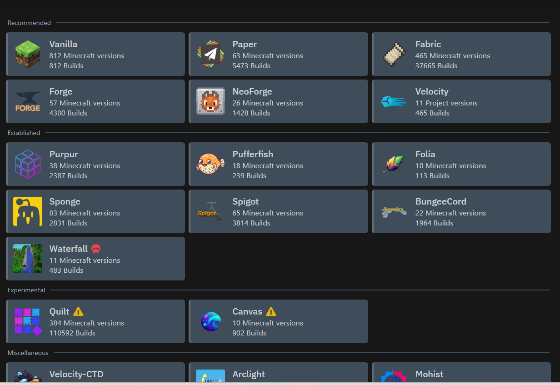Click the "2387 Builds" text
The image size is (560, 385).
pos(68,175)
